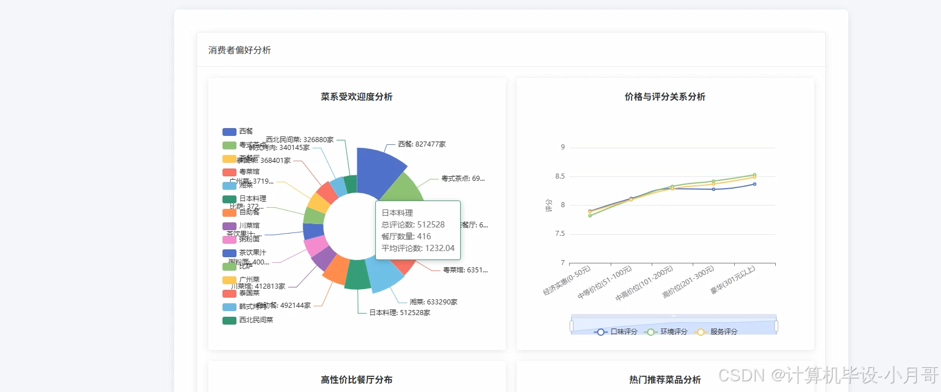The height and width of the screenshot is (392, 941).
Task: Toggle the 西北民间菜 legend entry
Action: tap(248, 320)
